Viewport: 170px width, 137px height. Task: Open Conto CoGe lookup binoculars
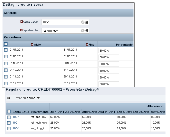[87, 22]
